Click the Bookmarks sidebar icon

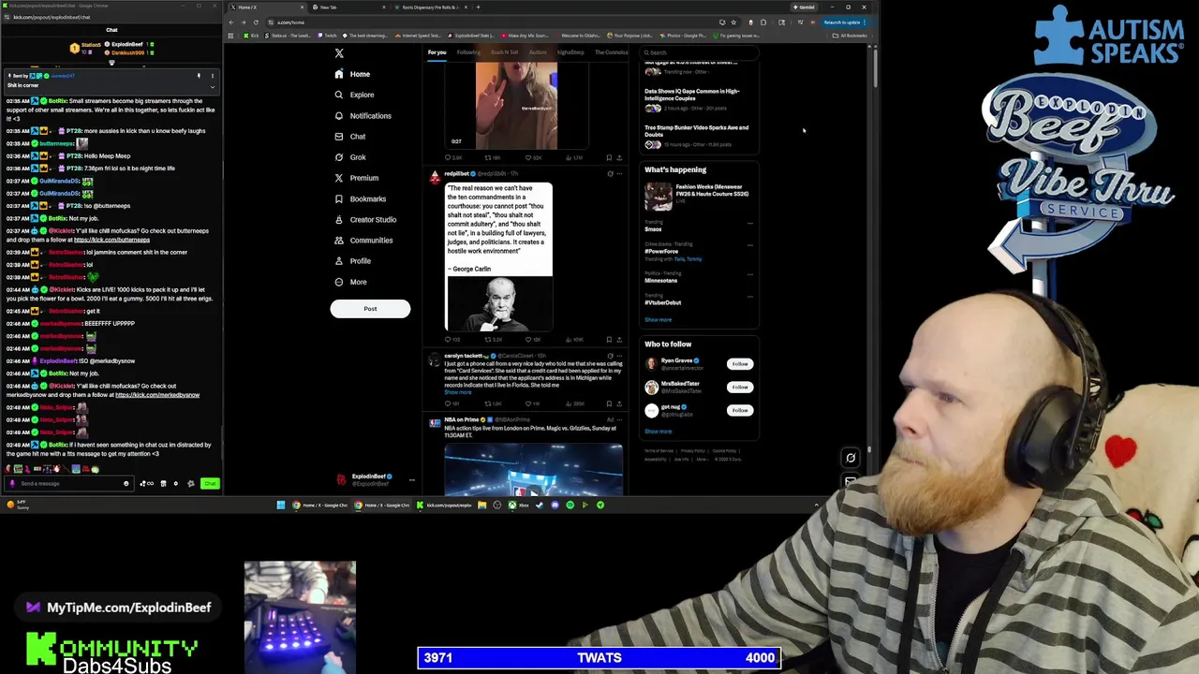coord(339,198)
